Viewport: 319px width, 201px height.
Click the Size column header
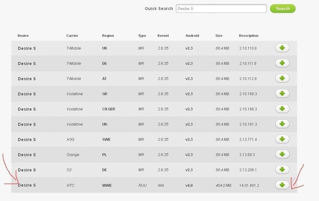click(x=219, y=36)
